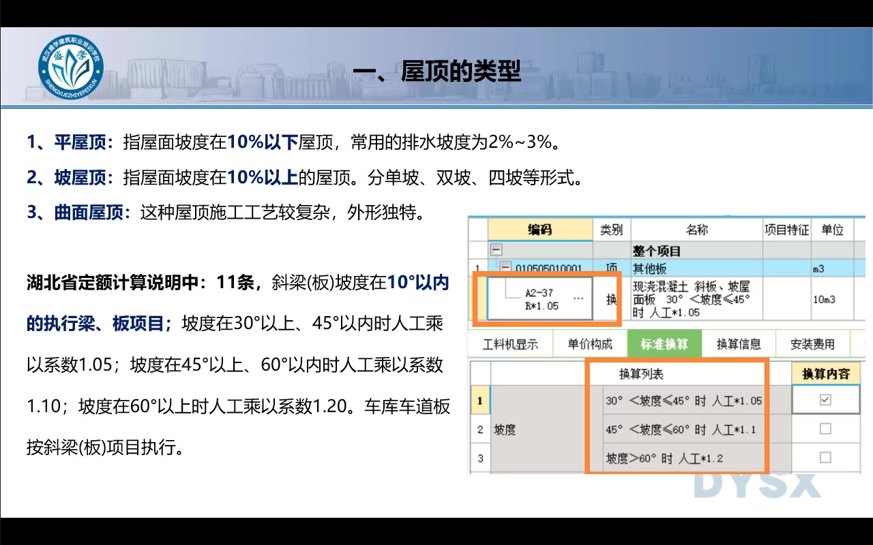Select the 现浇混凝土 斜板、坡屋面板 name cell
This screenshot has height=545, width=873.
[x=696, y=299]
